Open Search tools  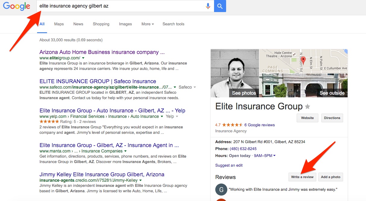click(x=173, y=24)
